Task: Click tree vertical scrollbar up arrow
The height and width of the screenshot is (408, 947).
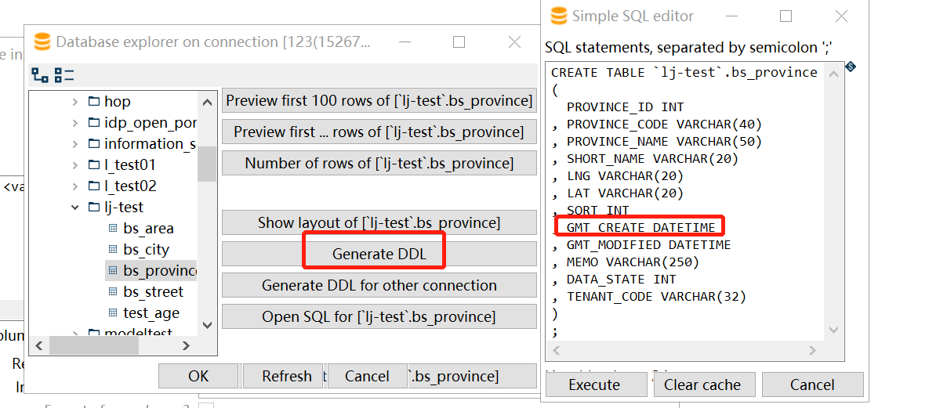Action: [x=207, y=102]
